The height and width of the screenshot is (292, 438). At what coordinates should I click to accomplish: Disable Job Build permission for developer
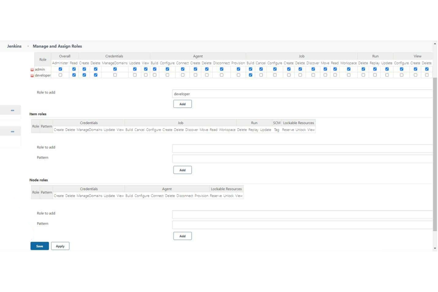(x=250, y=75)
